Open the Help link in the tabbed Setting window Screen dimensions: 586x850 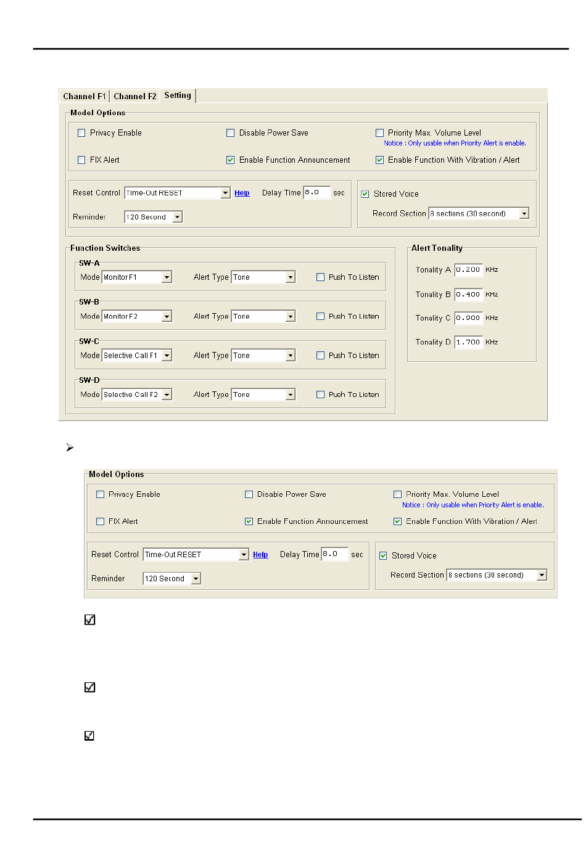[x=242, y=193]
